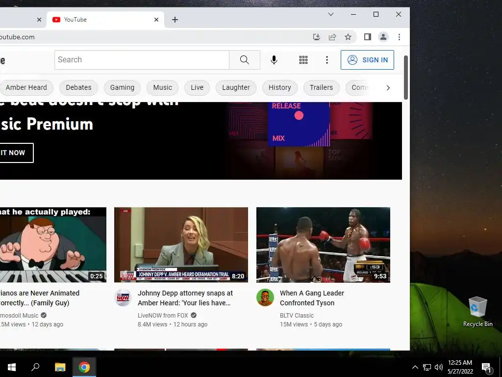Select Recycle Bin desktop icon
Screen dimensions: 502x377
coord(477,311)
